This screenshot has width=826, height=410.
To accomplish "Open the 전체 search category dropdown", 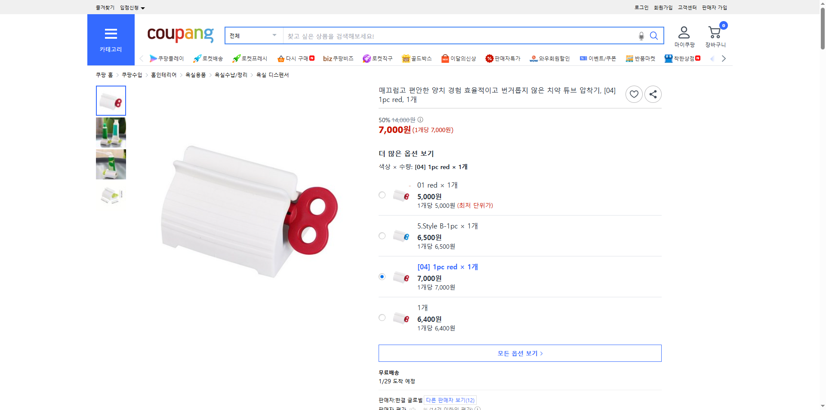I will click(253, 36).
